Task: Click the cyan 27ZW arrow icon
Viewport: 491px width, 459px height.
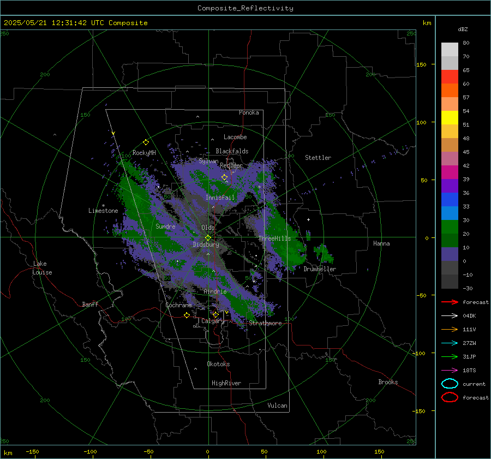Action: point(450,343)
